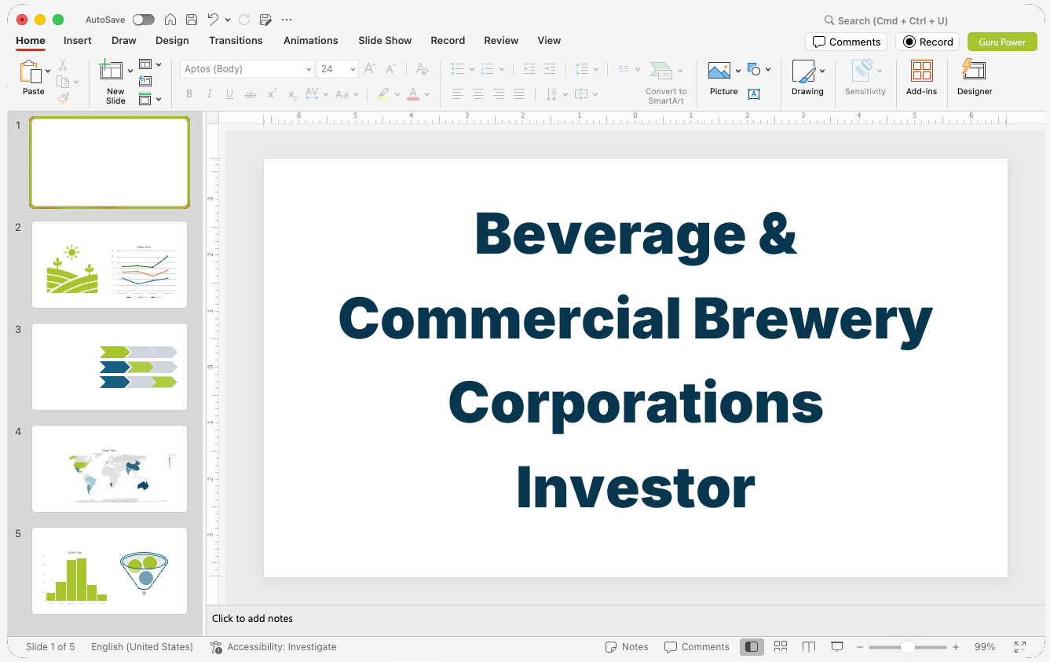Save the presentation with the floppy disk icon

[x=192, y=20]
